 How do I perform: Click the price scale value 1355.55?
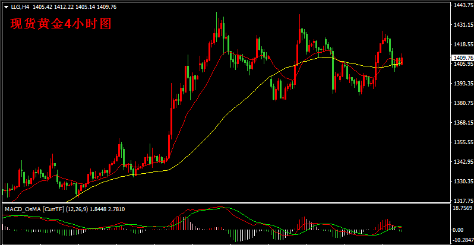tap(463, 142)
